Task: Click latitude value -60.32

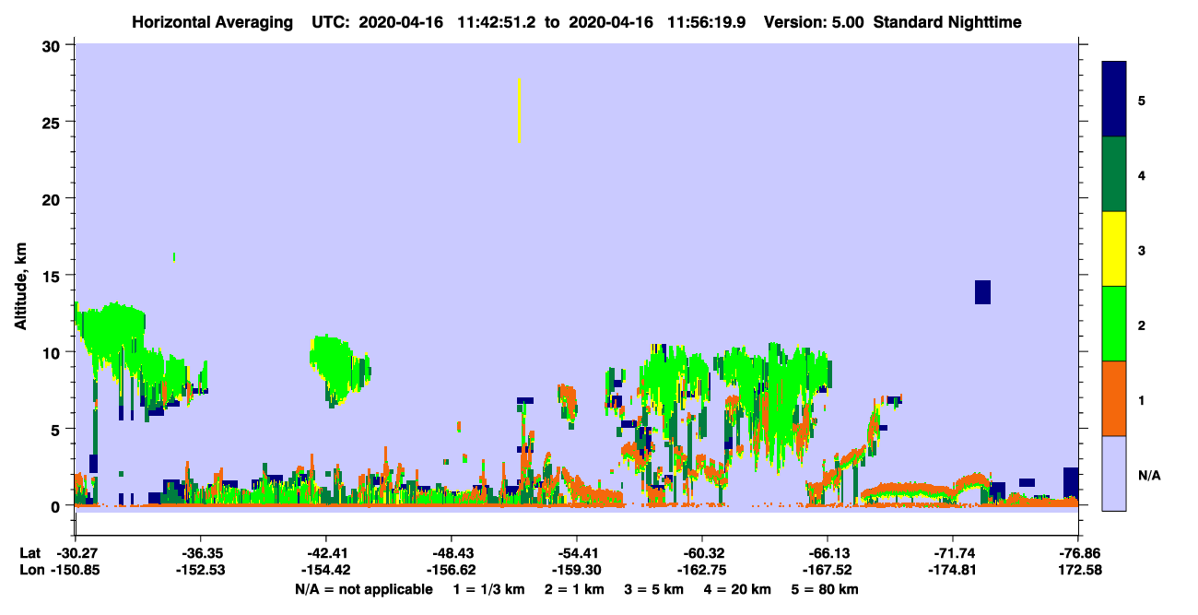Action: pyautogui.click(x=702, y=553)
